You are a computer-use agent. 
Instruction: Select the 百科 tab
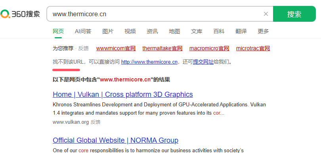click(x=219, y=31)
